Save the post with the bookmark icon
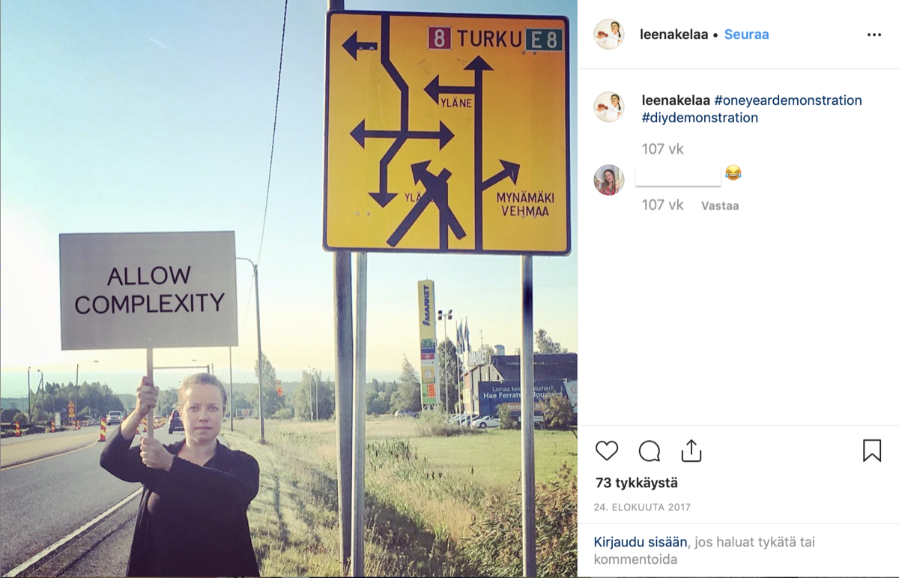 872,451
